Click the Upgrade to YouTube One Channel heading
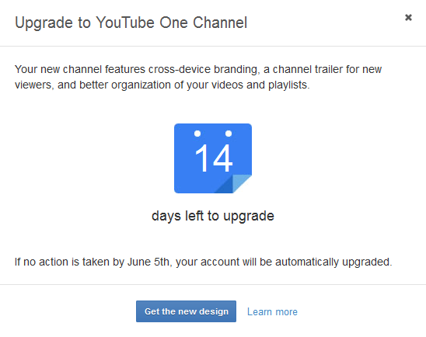Viewport: 426px width, 337px height. point(131,23)
